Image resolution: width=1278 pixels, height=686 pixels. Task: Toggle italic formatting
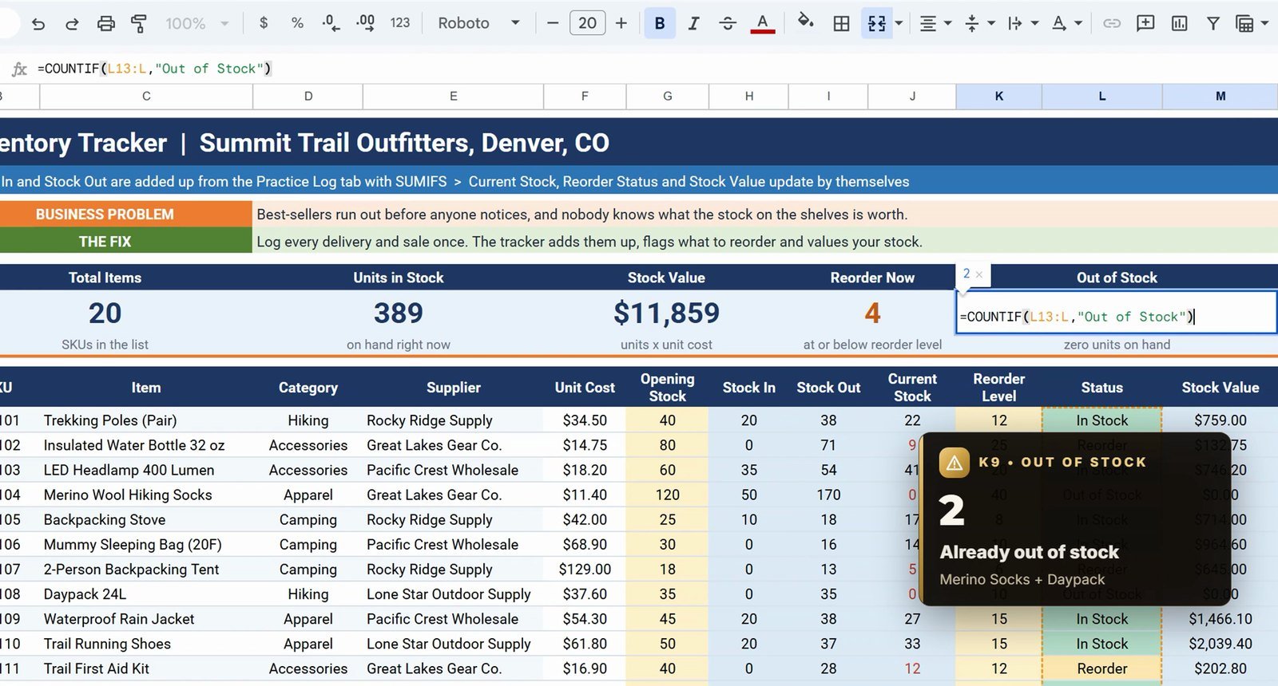click(x=693, y=23)
